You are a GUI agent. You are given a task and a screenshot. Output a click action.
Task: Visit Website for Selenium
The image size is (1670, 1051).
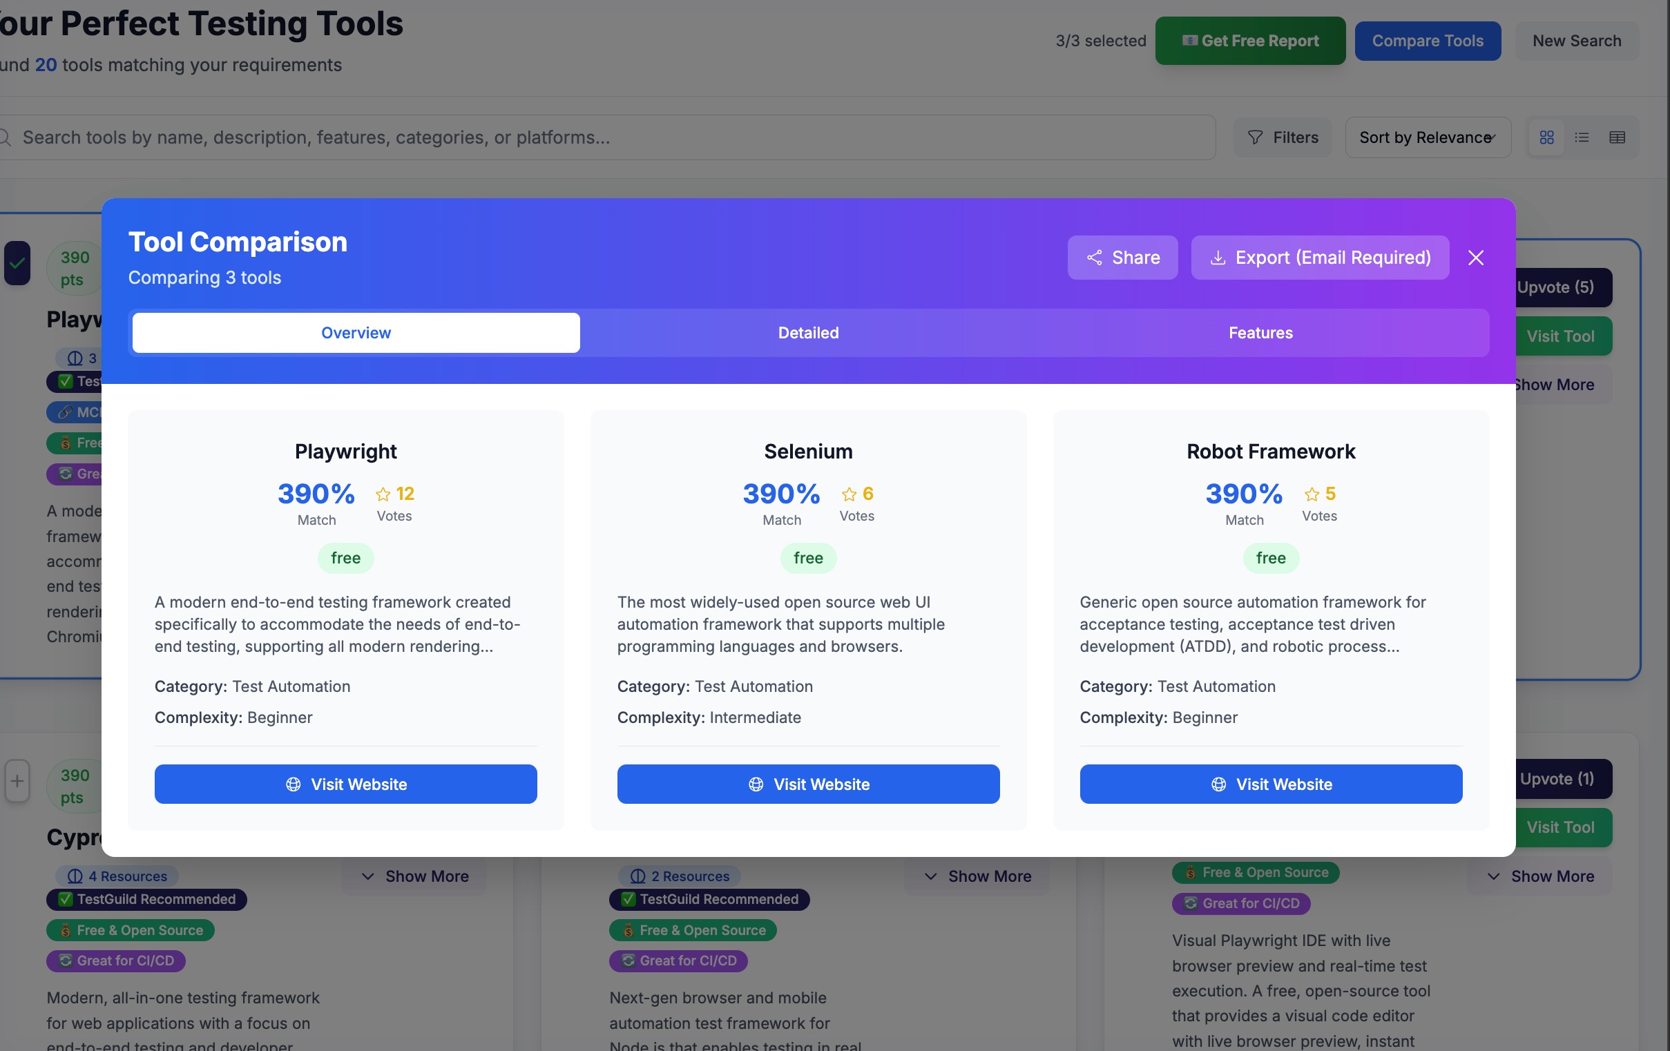tap(808, 784)
